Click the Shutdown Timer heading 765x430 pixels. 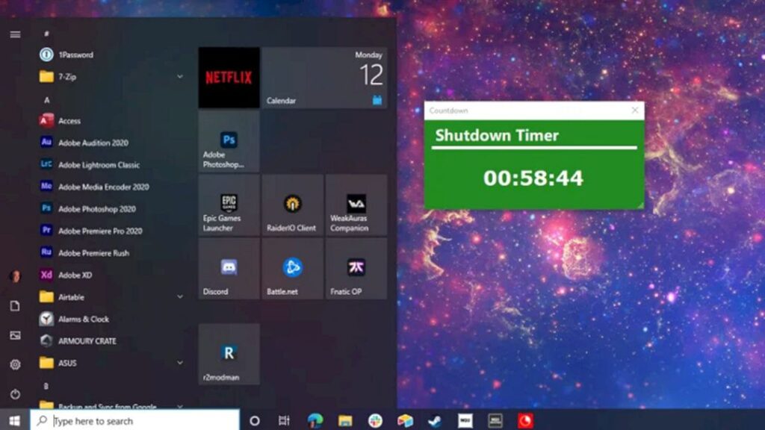(497, 135)
